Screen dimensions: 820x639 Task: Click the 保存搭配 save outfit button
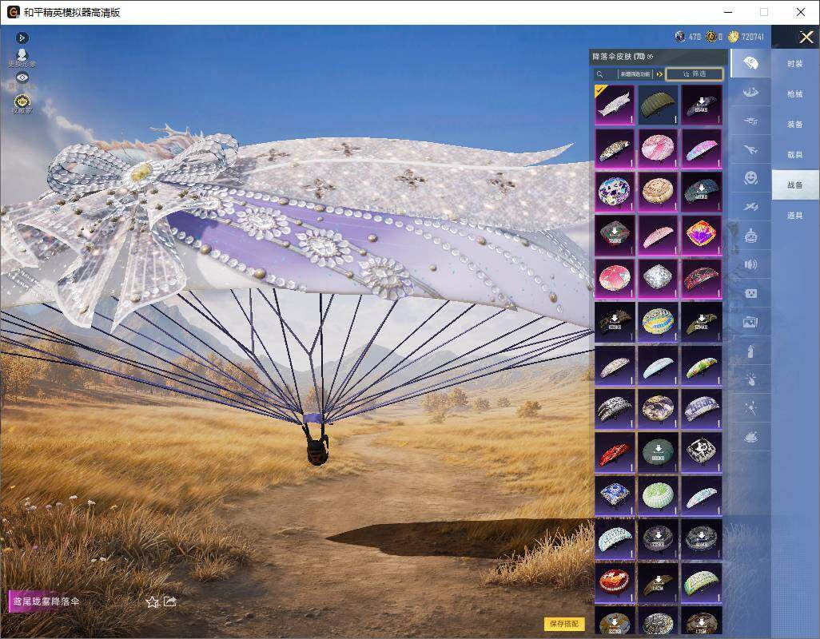click(564, 623)
